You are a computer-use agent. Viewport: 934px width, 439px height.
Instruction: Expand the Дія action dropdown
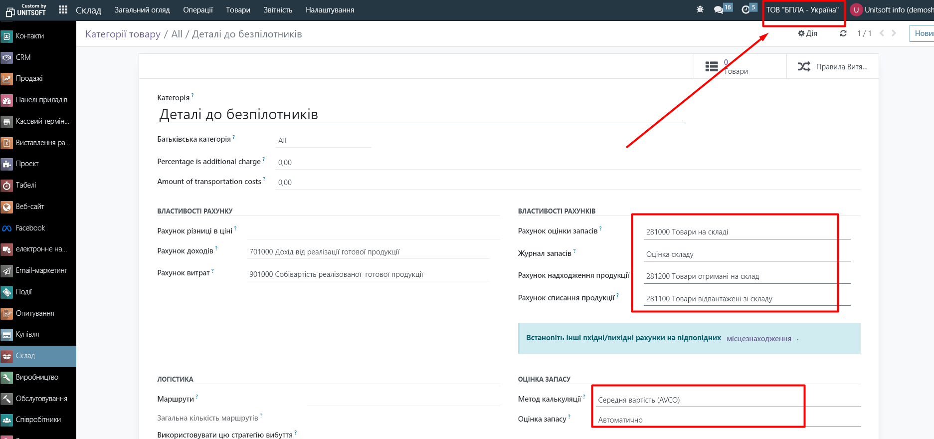808,33
